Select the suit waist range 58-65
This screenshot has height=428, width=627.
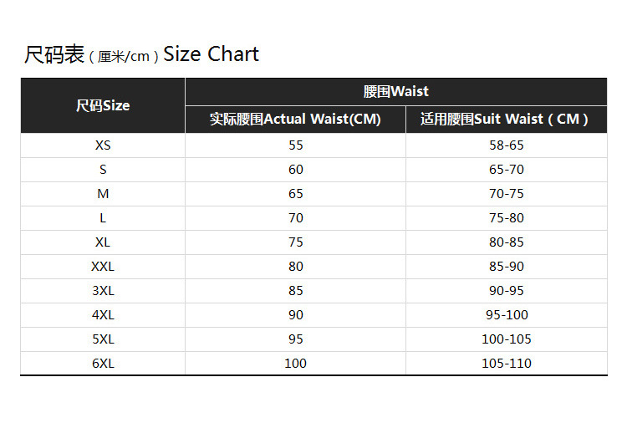coord(507,145)
